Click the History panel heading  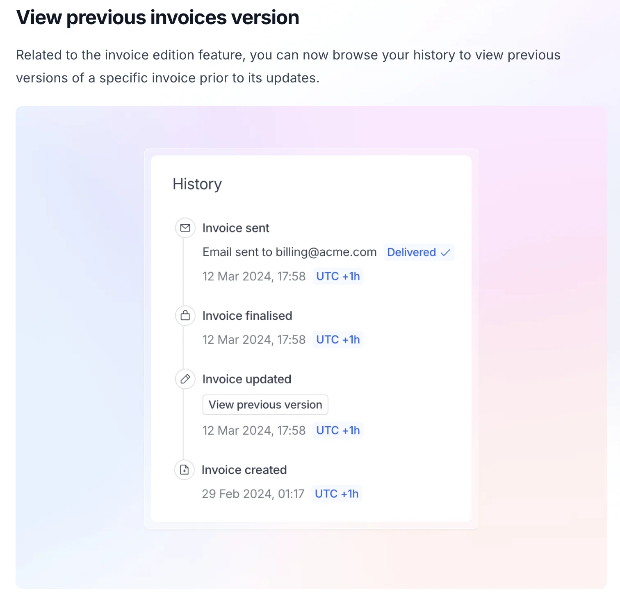click(197, 185)
